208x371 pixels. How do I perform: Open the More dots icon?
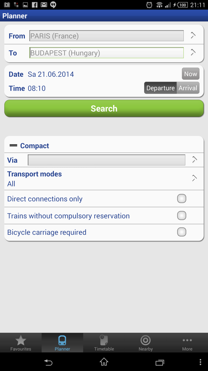coord(187,340)
